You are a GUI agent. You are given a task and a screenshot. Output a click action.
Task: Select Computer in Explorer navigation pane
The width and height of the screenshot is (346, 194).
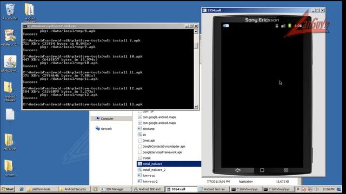(x=111, y=119)
